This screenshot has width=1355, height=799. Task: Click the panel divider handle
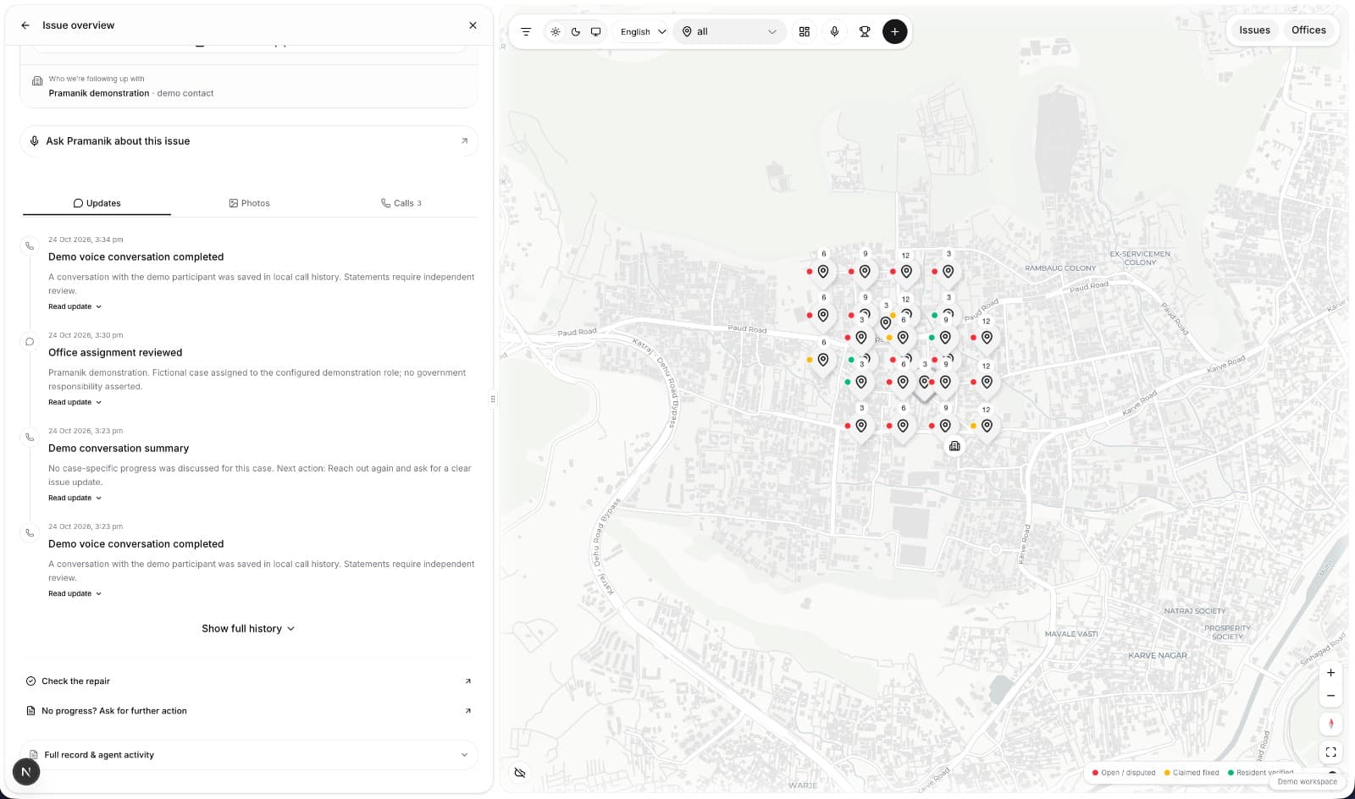click(493, 399)
